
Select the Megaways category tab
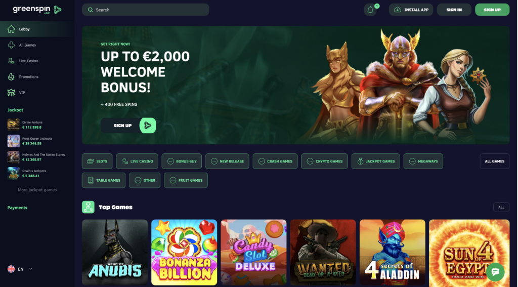tap(423, 161)
